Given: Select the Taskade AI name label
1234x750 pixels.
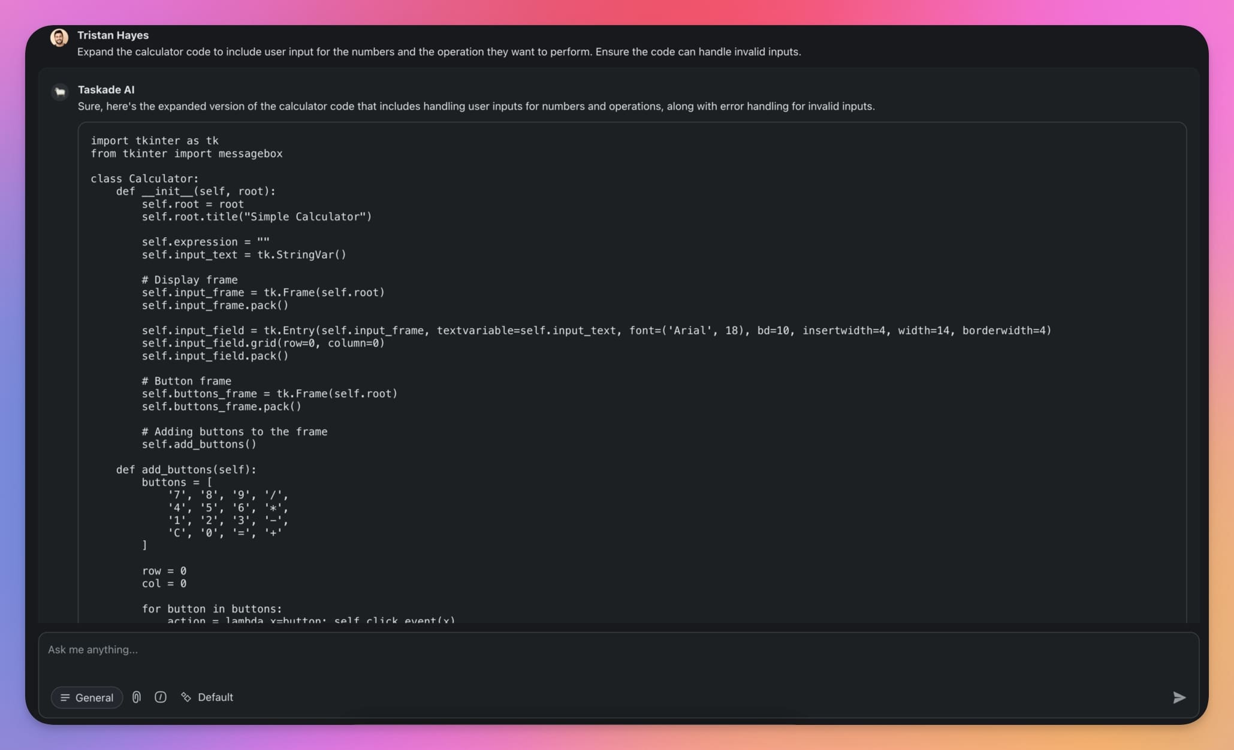Looking at the screenshot, I should (x=106, y=89).
